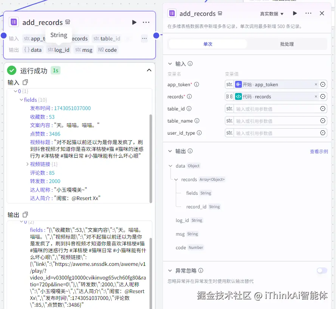This screenshot has width=336, height=309.
Task: Switch to the 批处理 tab
Action: pos(286,43)
